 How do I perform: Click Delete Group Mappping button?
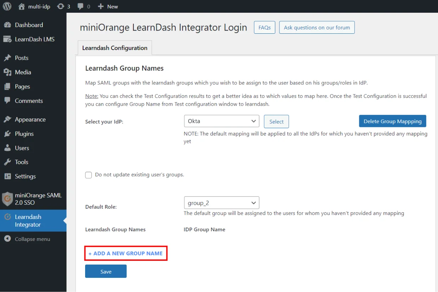pos(393,121)
